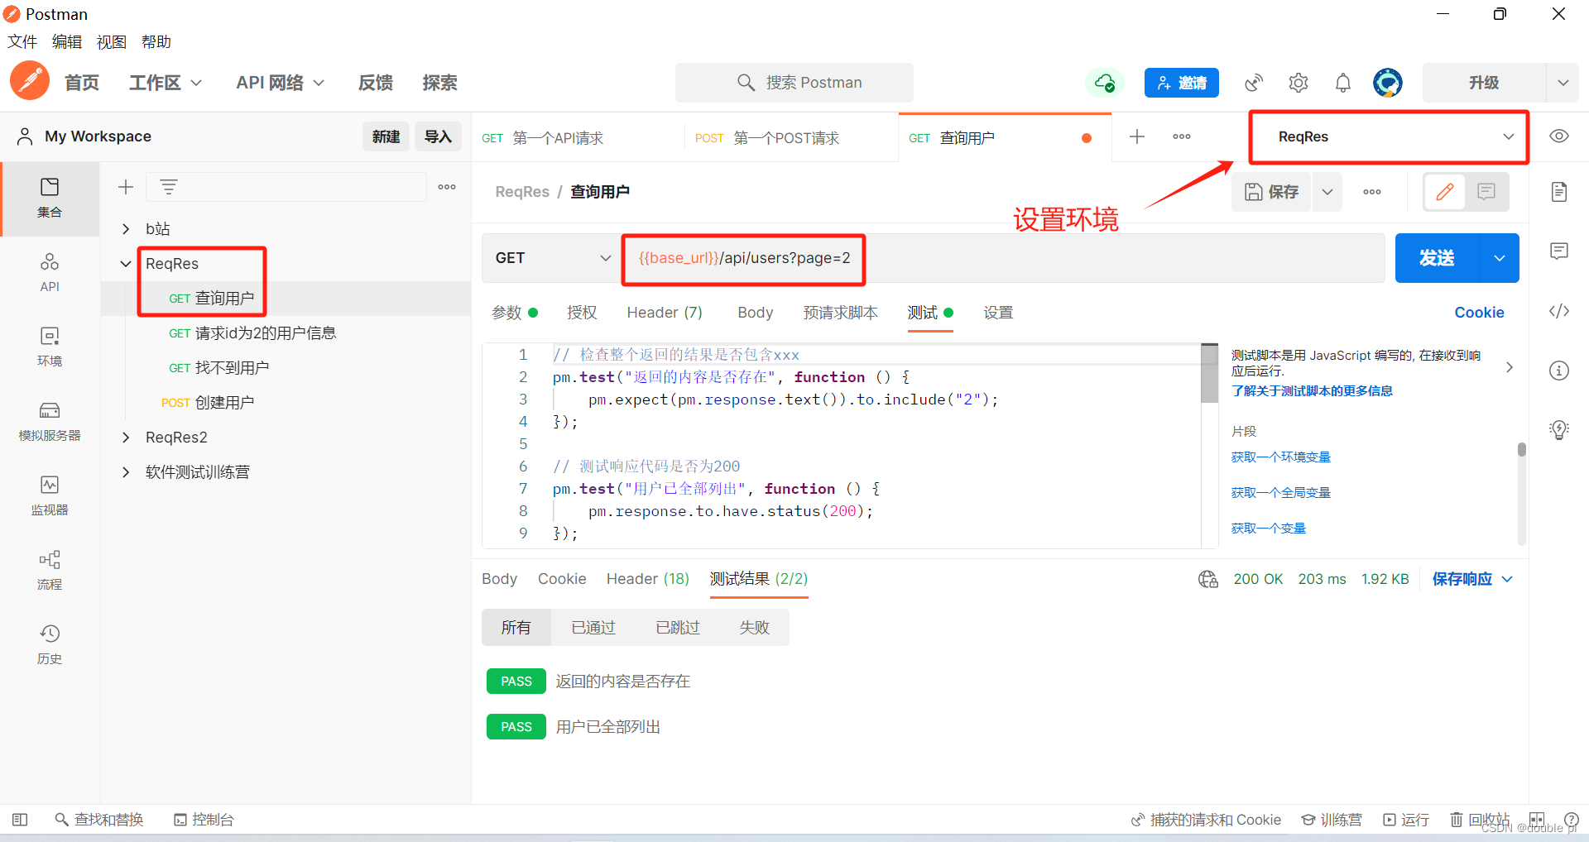Open the comments icon in right sidebar
The width and height of the screenshot is (1589, 842).
[1559, 251]
